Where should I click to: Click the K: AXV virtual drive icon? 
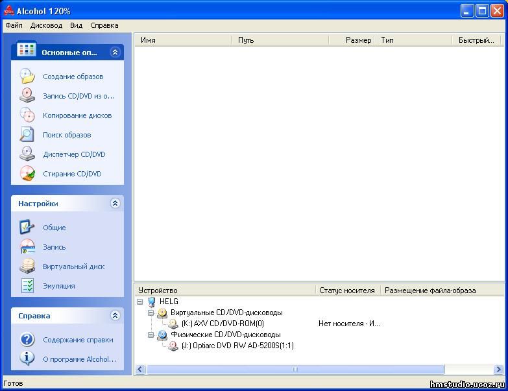[x=173, y=324]
